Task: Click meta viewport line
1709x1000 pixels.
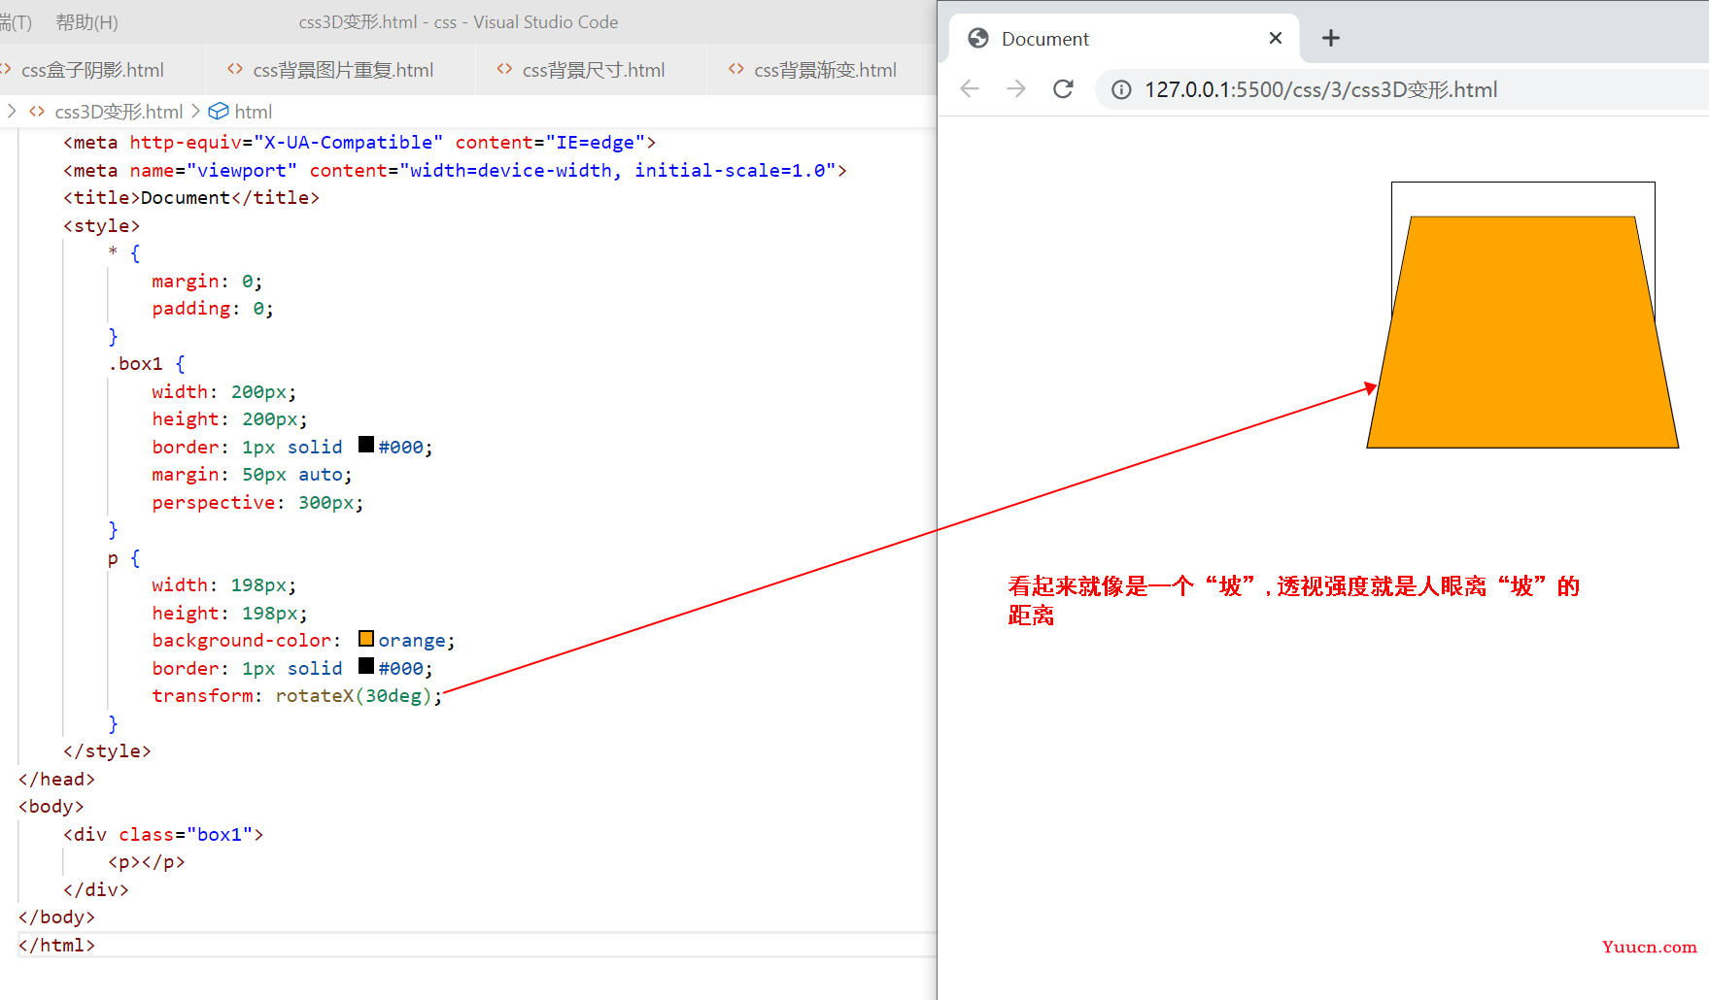Action: (455, 171)
